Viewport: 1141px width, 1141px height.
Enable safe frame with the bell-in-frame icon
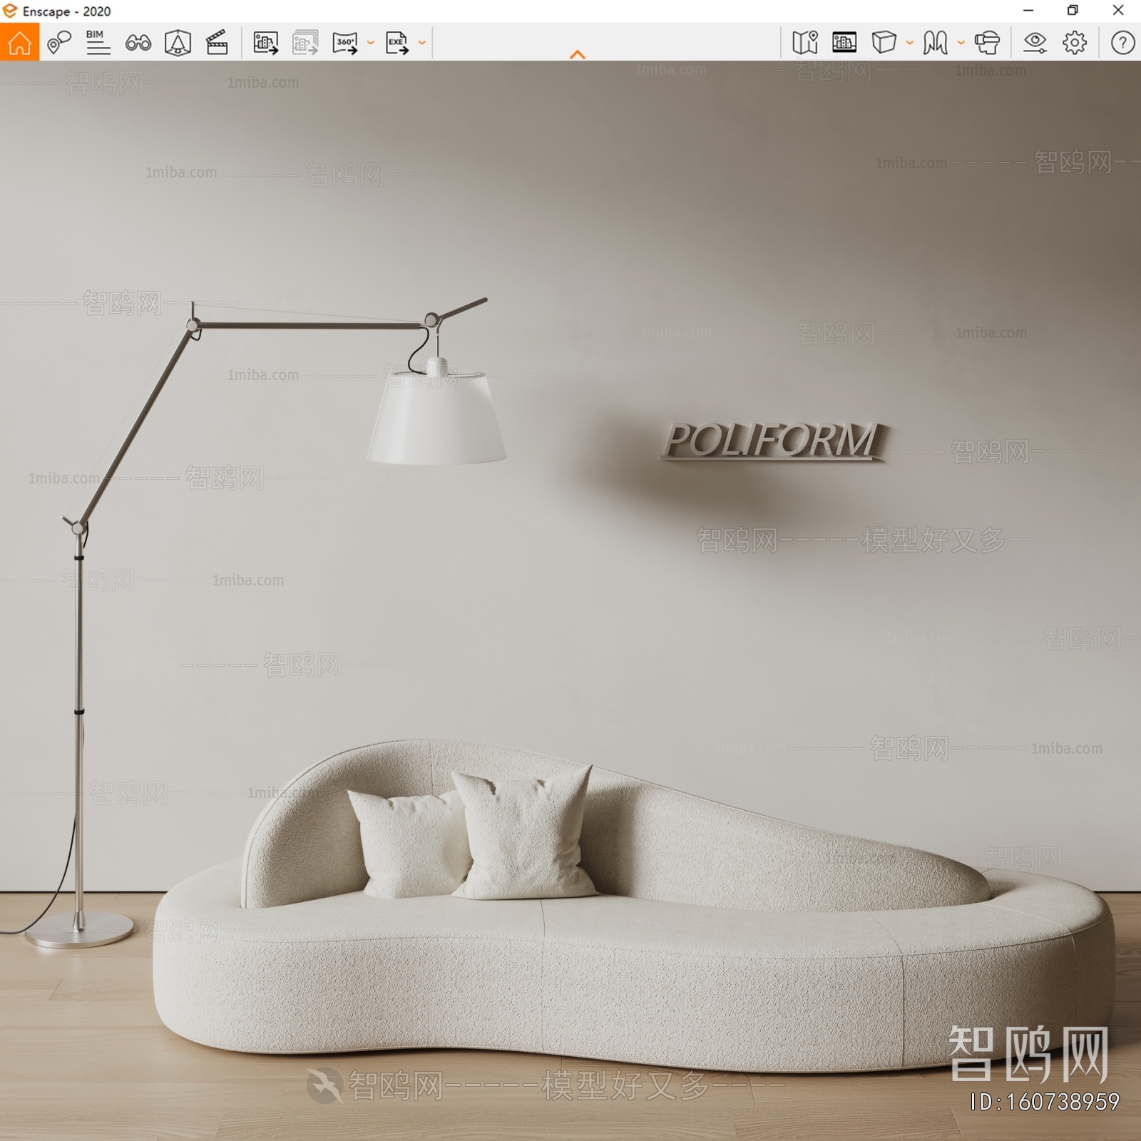point(178,43)
